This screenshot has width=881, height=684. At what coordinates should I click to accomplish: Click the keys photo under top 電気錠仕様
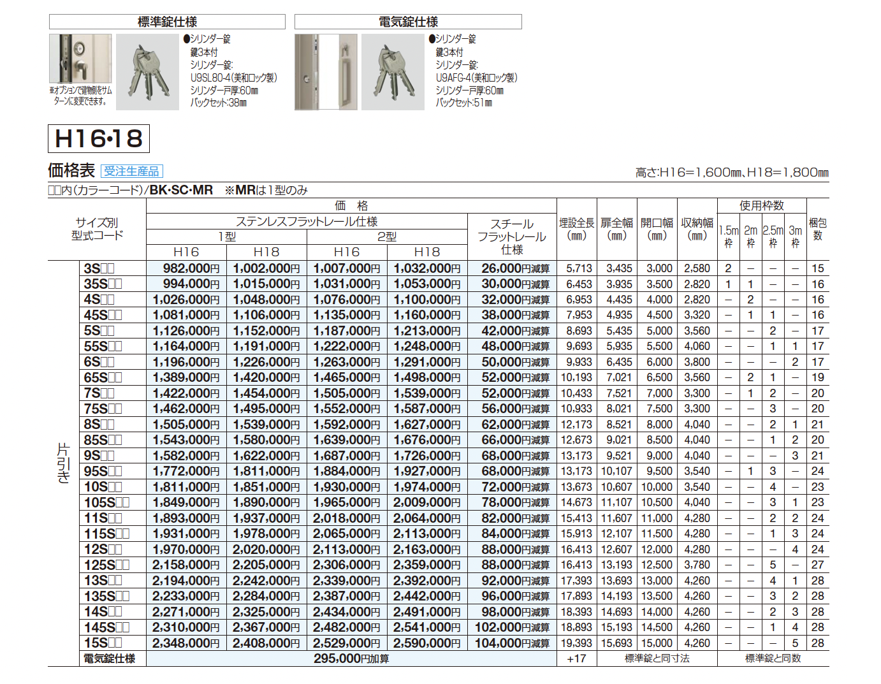click(x=393, y=72)
